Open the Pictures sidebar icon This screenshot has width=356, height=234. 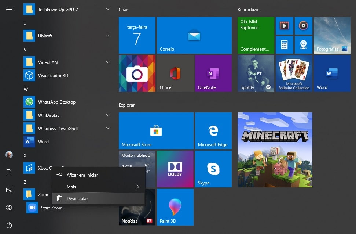9,190
